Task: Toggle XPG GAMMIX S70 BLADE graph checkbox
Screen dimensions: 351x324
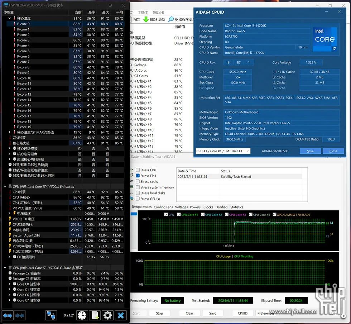Action: (274, 214)
